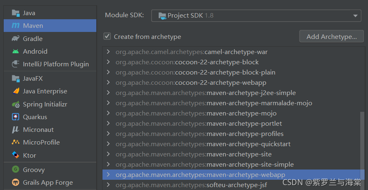
Task: Expand maven-archetype-marmalade-mojo entry
Action: [x=108, y=103]
